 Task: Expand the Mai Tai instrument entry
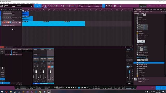point(136,23)
